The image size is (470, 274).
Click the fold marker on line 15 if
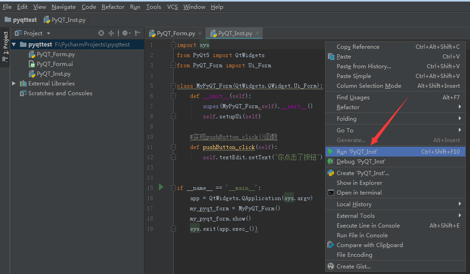point(173,188)
